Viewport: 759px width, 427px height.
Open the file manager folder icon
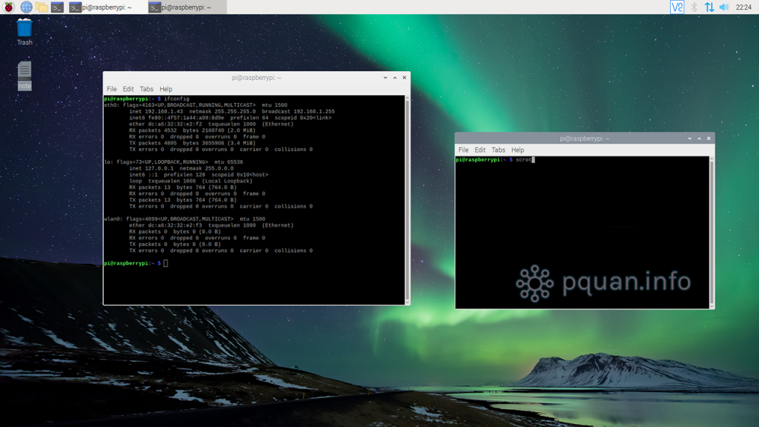(42, 7)
